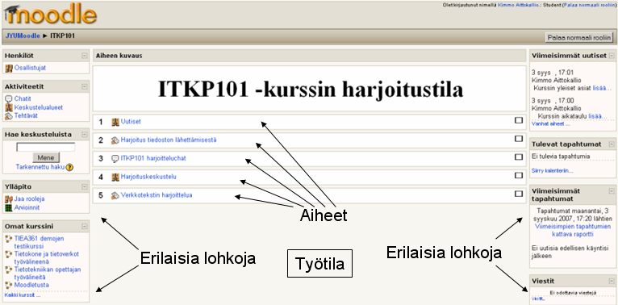Open the Vanhat aiheet link
This screenshot has height=305, width=618.
coord(550,123)
